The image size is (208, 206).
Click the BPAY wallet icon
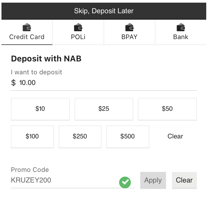click(x=129, y=27)
